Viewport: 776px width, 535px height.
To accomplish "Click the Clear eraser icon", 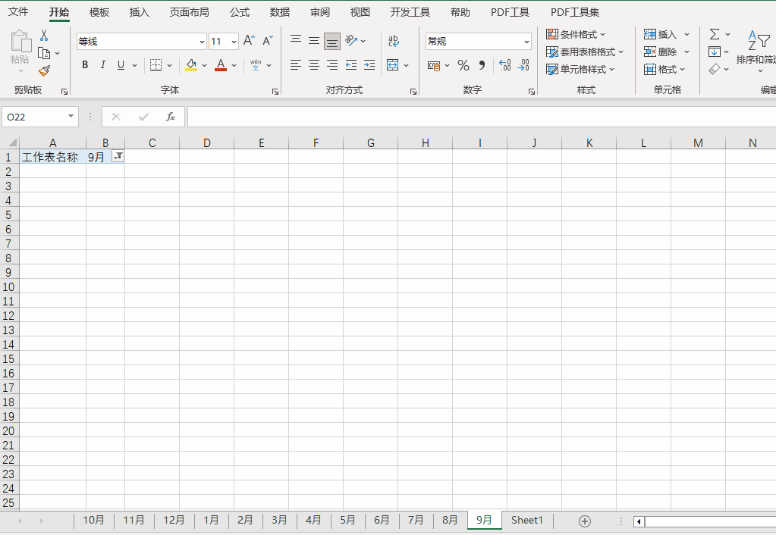I will (714, 69).
